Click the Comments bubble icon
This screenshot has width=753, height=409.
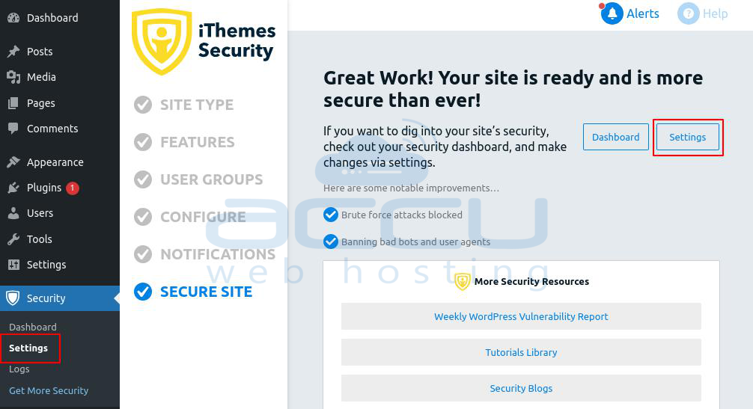pyautogui.click(x=13, y=129)
